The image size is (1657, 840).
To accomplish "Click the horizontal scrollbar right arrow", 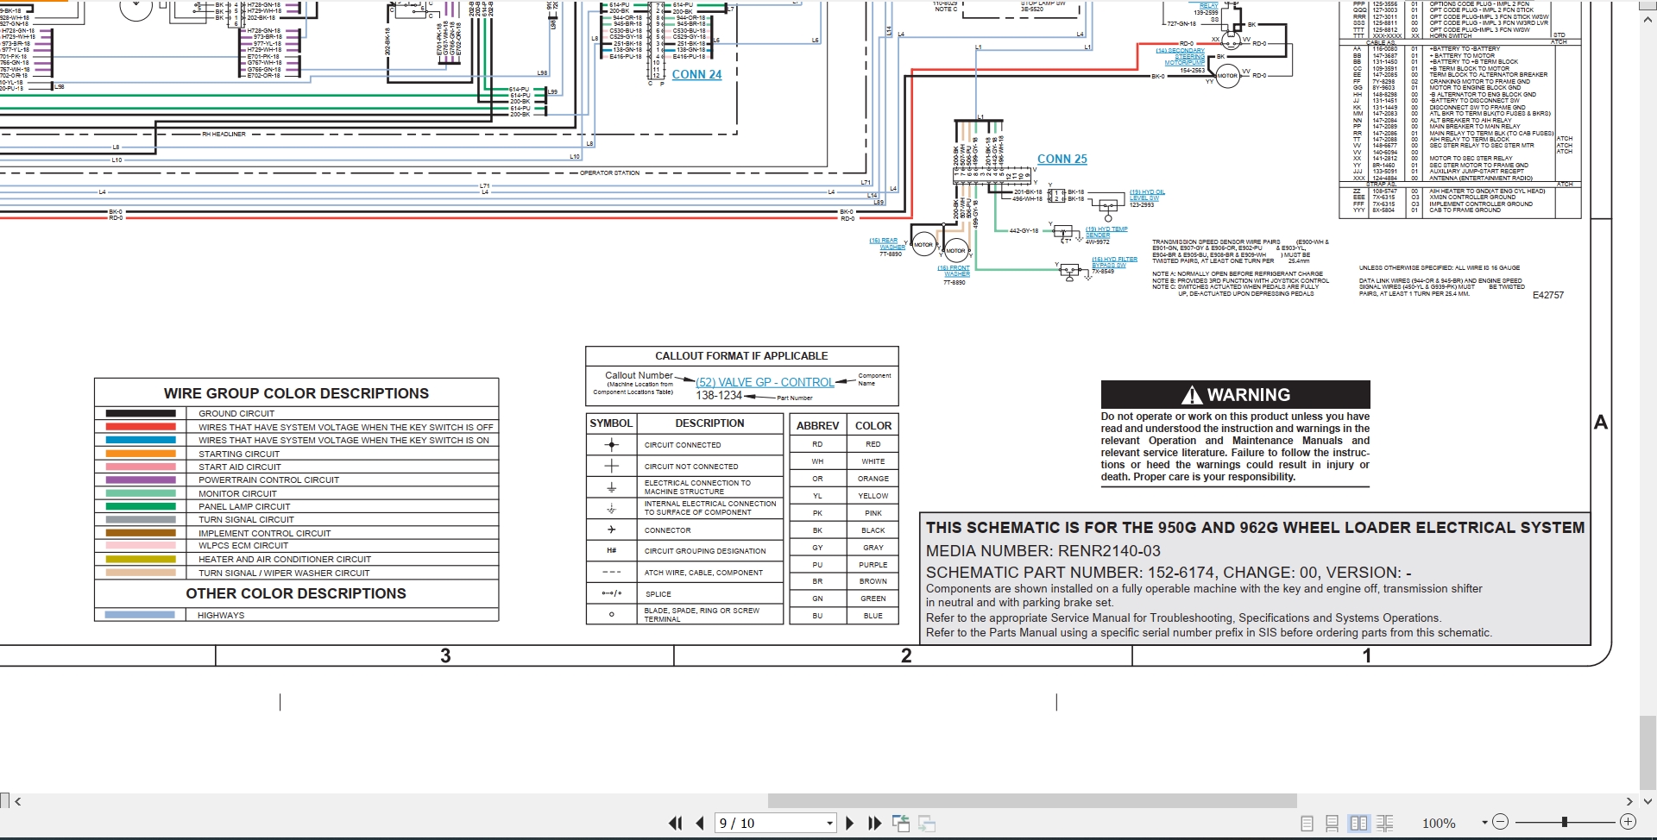I will tap(1629, 801).
